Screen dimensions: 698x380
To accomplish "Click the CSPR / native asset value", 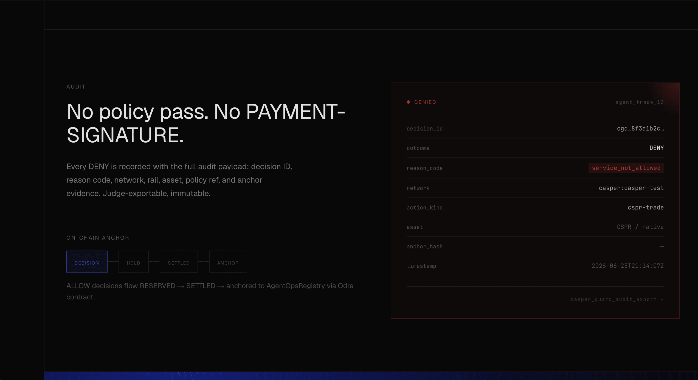I will pos(640,227).
